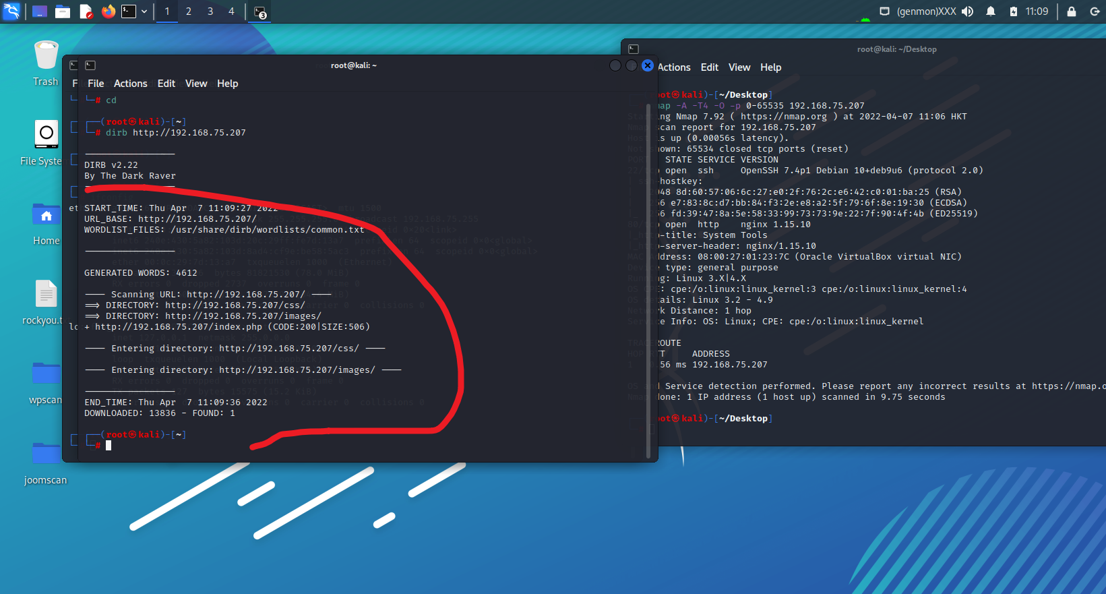Switch to workspace 1
The width and height of the screenshot is (1106, 594).
pos(167,11)
